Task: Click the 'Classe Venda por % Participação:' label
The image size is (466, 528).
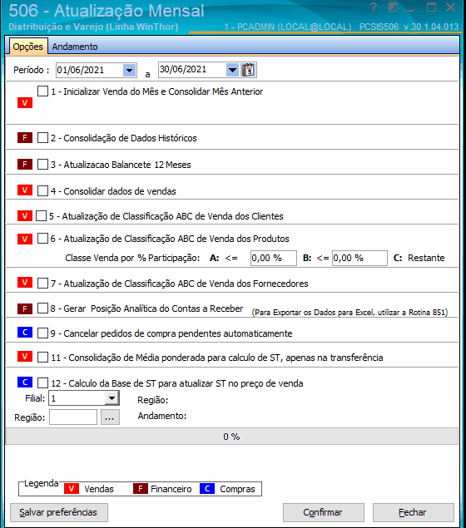Action: [132, 258]
